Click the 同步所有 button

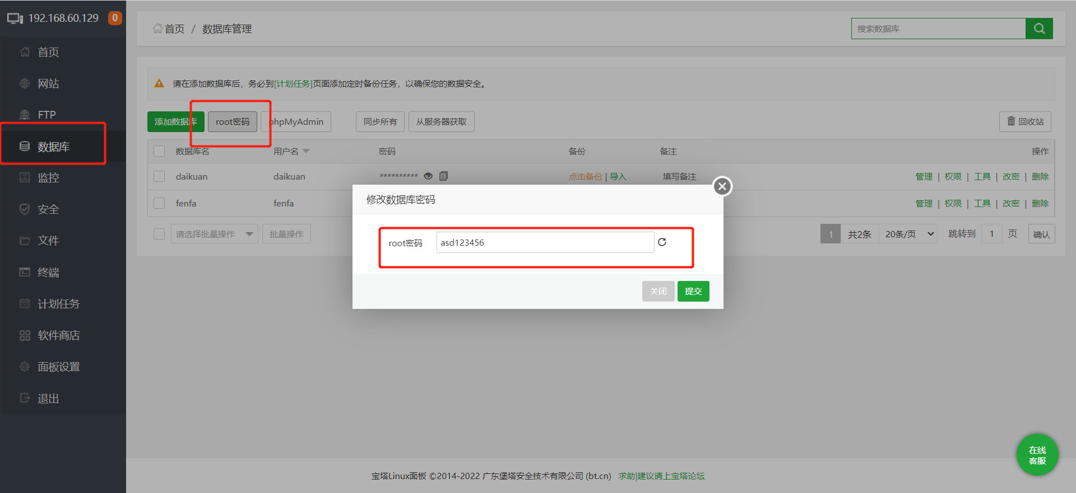[x=380, y=121]
